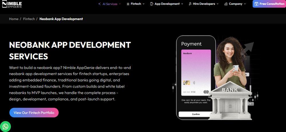Open the Company menu

click(x=235, y=4)
